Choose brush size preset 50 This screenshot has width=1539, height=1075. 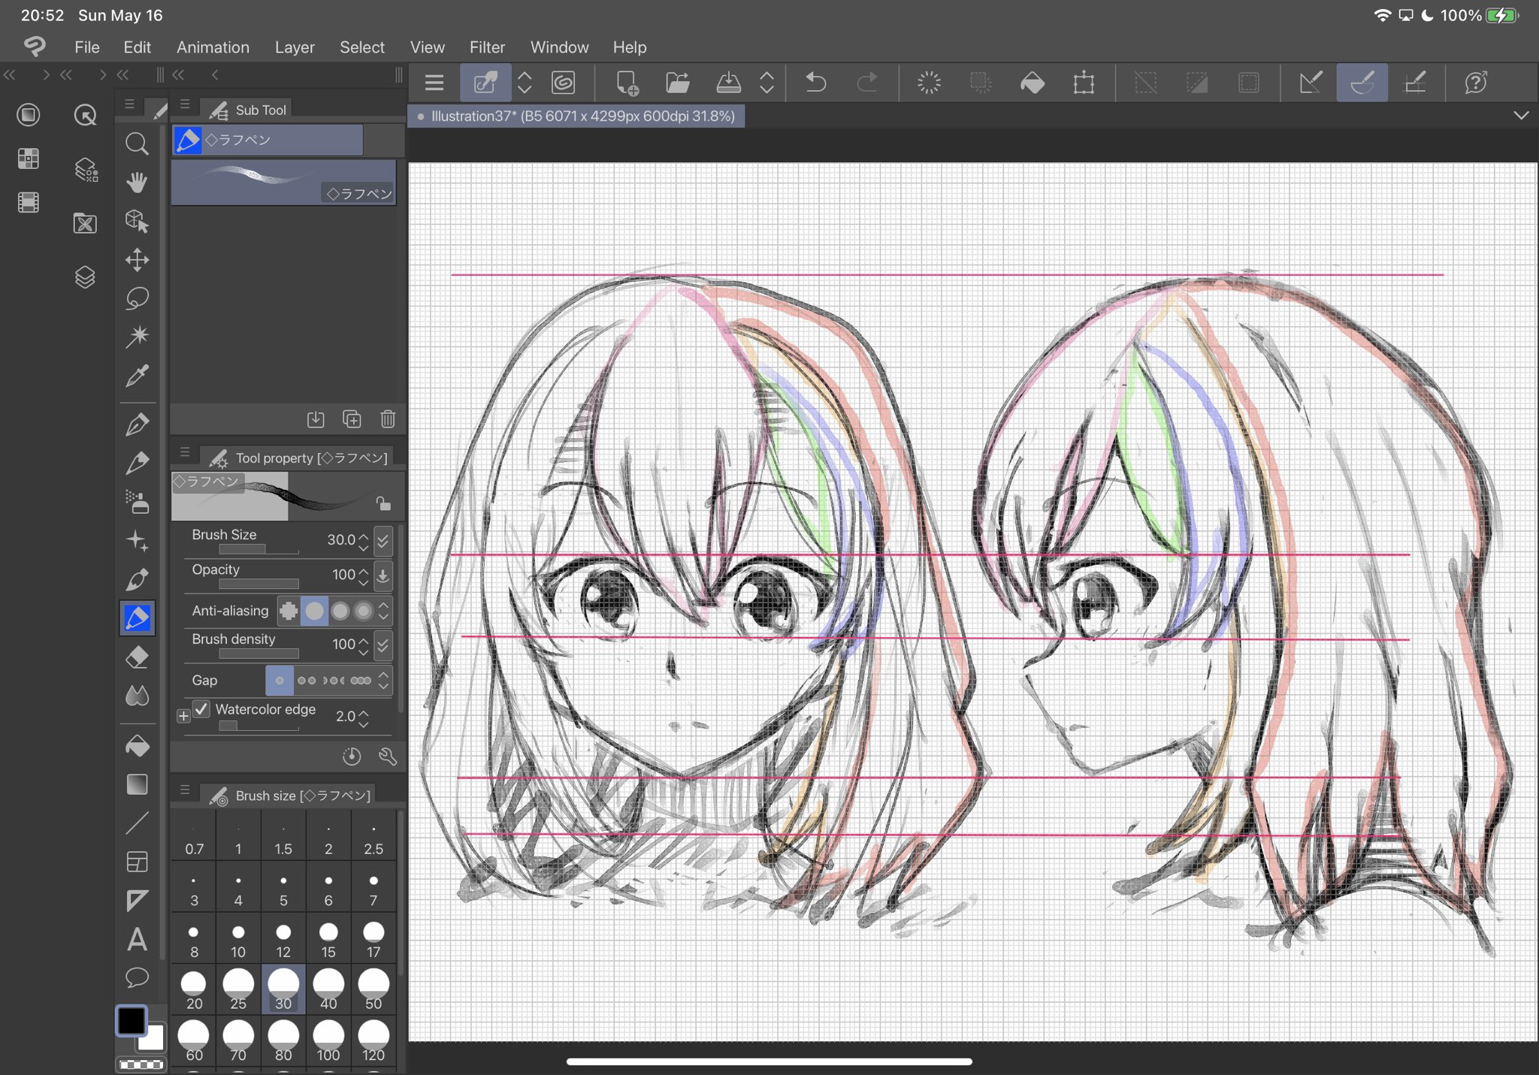373,989
